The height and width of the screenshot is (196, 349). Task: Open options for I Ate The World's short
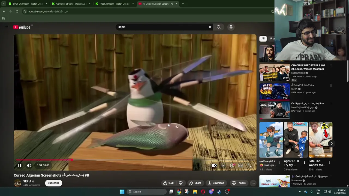pos(329,163)
